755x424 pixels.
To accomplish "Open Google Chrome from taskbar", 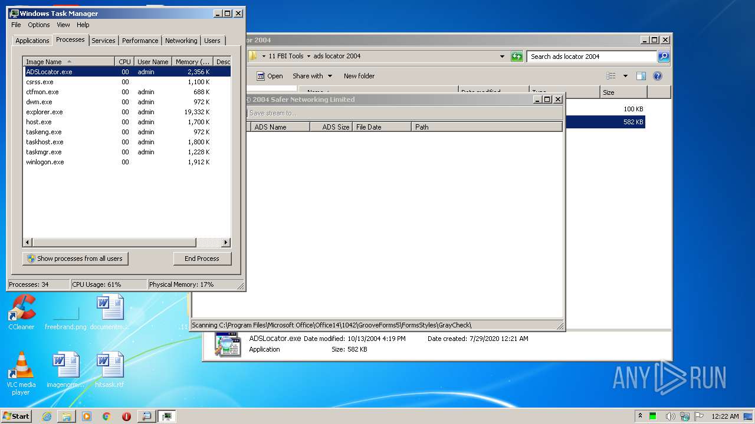I will coord(107,416).
